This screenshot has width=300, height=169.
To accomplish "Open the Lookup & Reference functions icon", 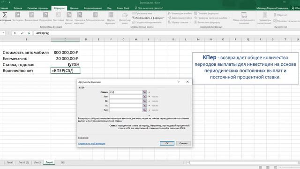I will point(80,15).
